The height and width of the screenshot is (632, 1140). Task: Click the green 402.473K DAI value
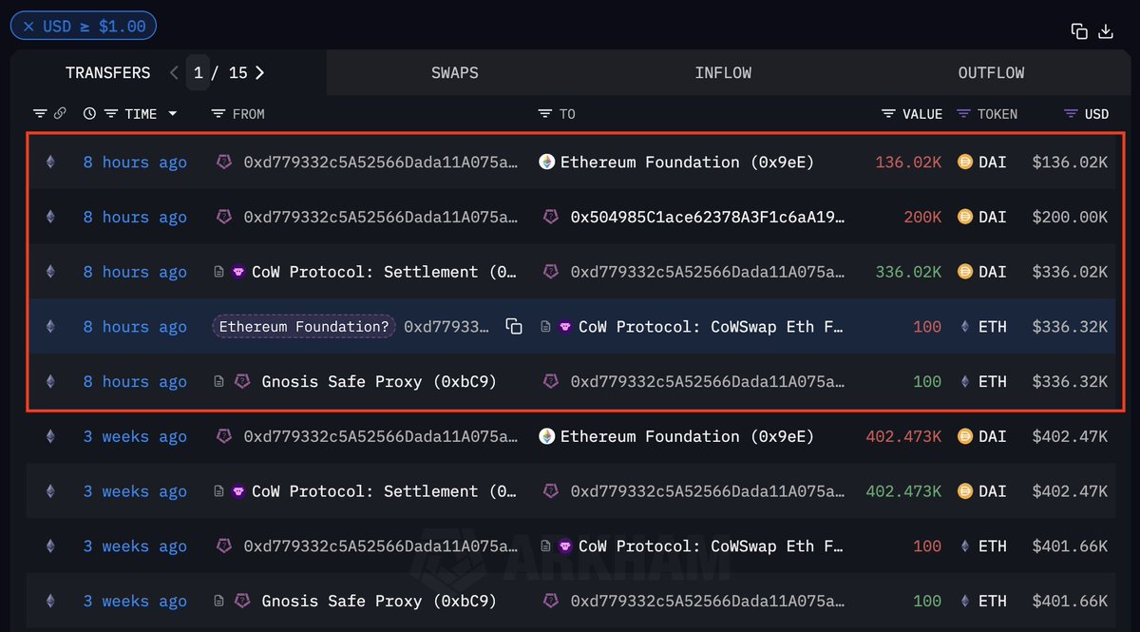(903, 491)
